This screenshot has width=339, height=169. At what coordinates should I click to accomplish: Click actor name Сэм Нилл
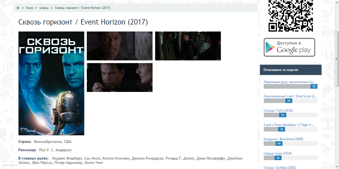coord(92,159)
